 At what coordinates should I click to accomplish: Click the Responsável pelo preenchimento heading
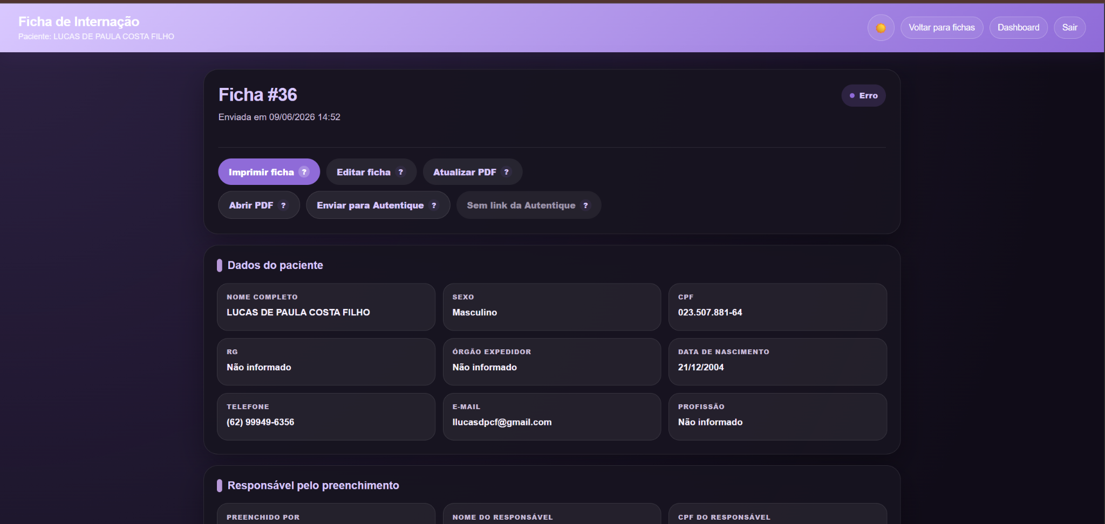click(313, 486)
